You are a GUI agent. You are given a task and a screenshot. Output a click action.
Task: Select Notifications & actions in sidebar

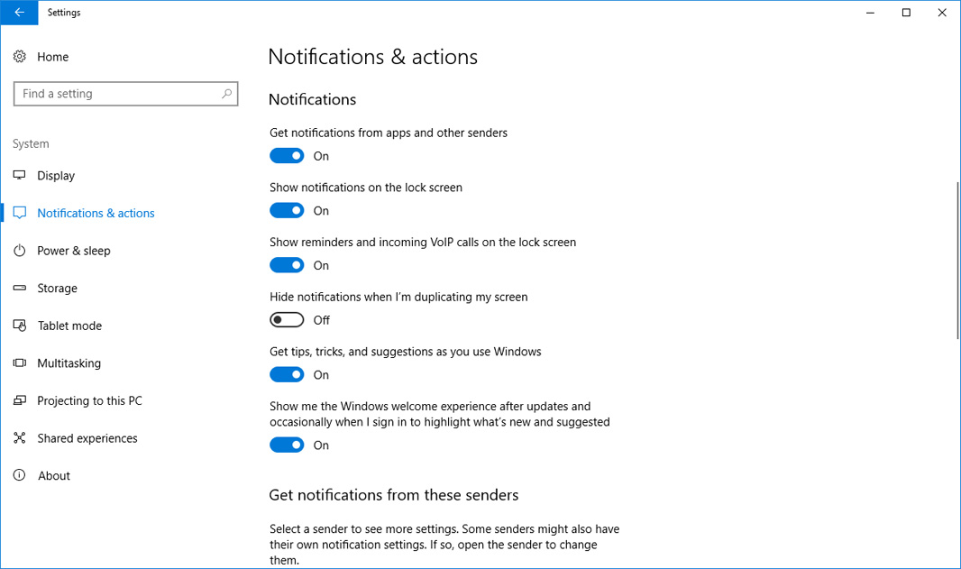[96, 214]
